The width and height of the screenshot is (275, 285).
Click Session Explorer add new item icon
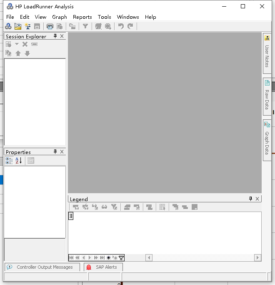(x=8, y=44)
